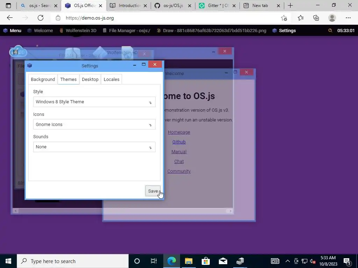This screenshot has height=268, width=358.
Task: Focus the Settings entry in the panel
Action: click(284, 31)
